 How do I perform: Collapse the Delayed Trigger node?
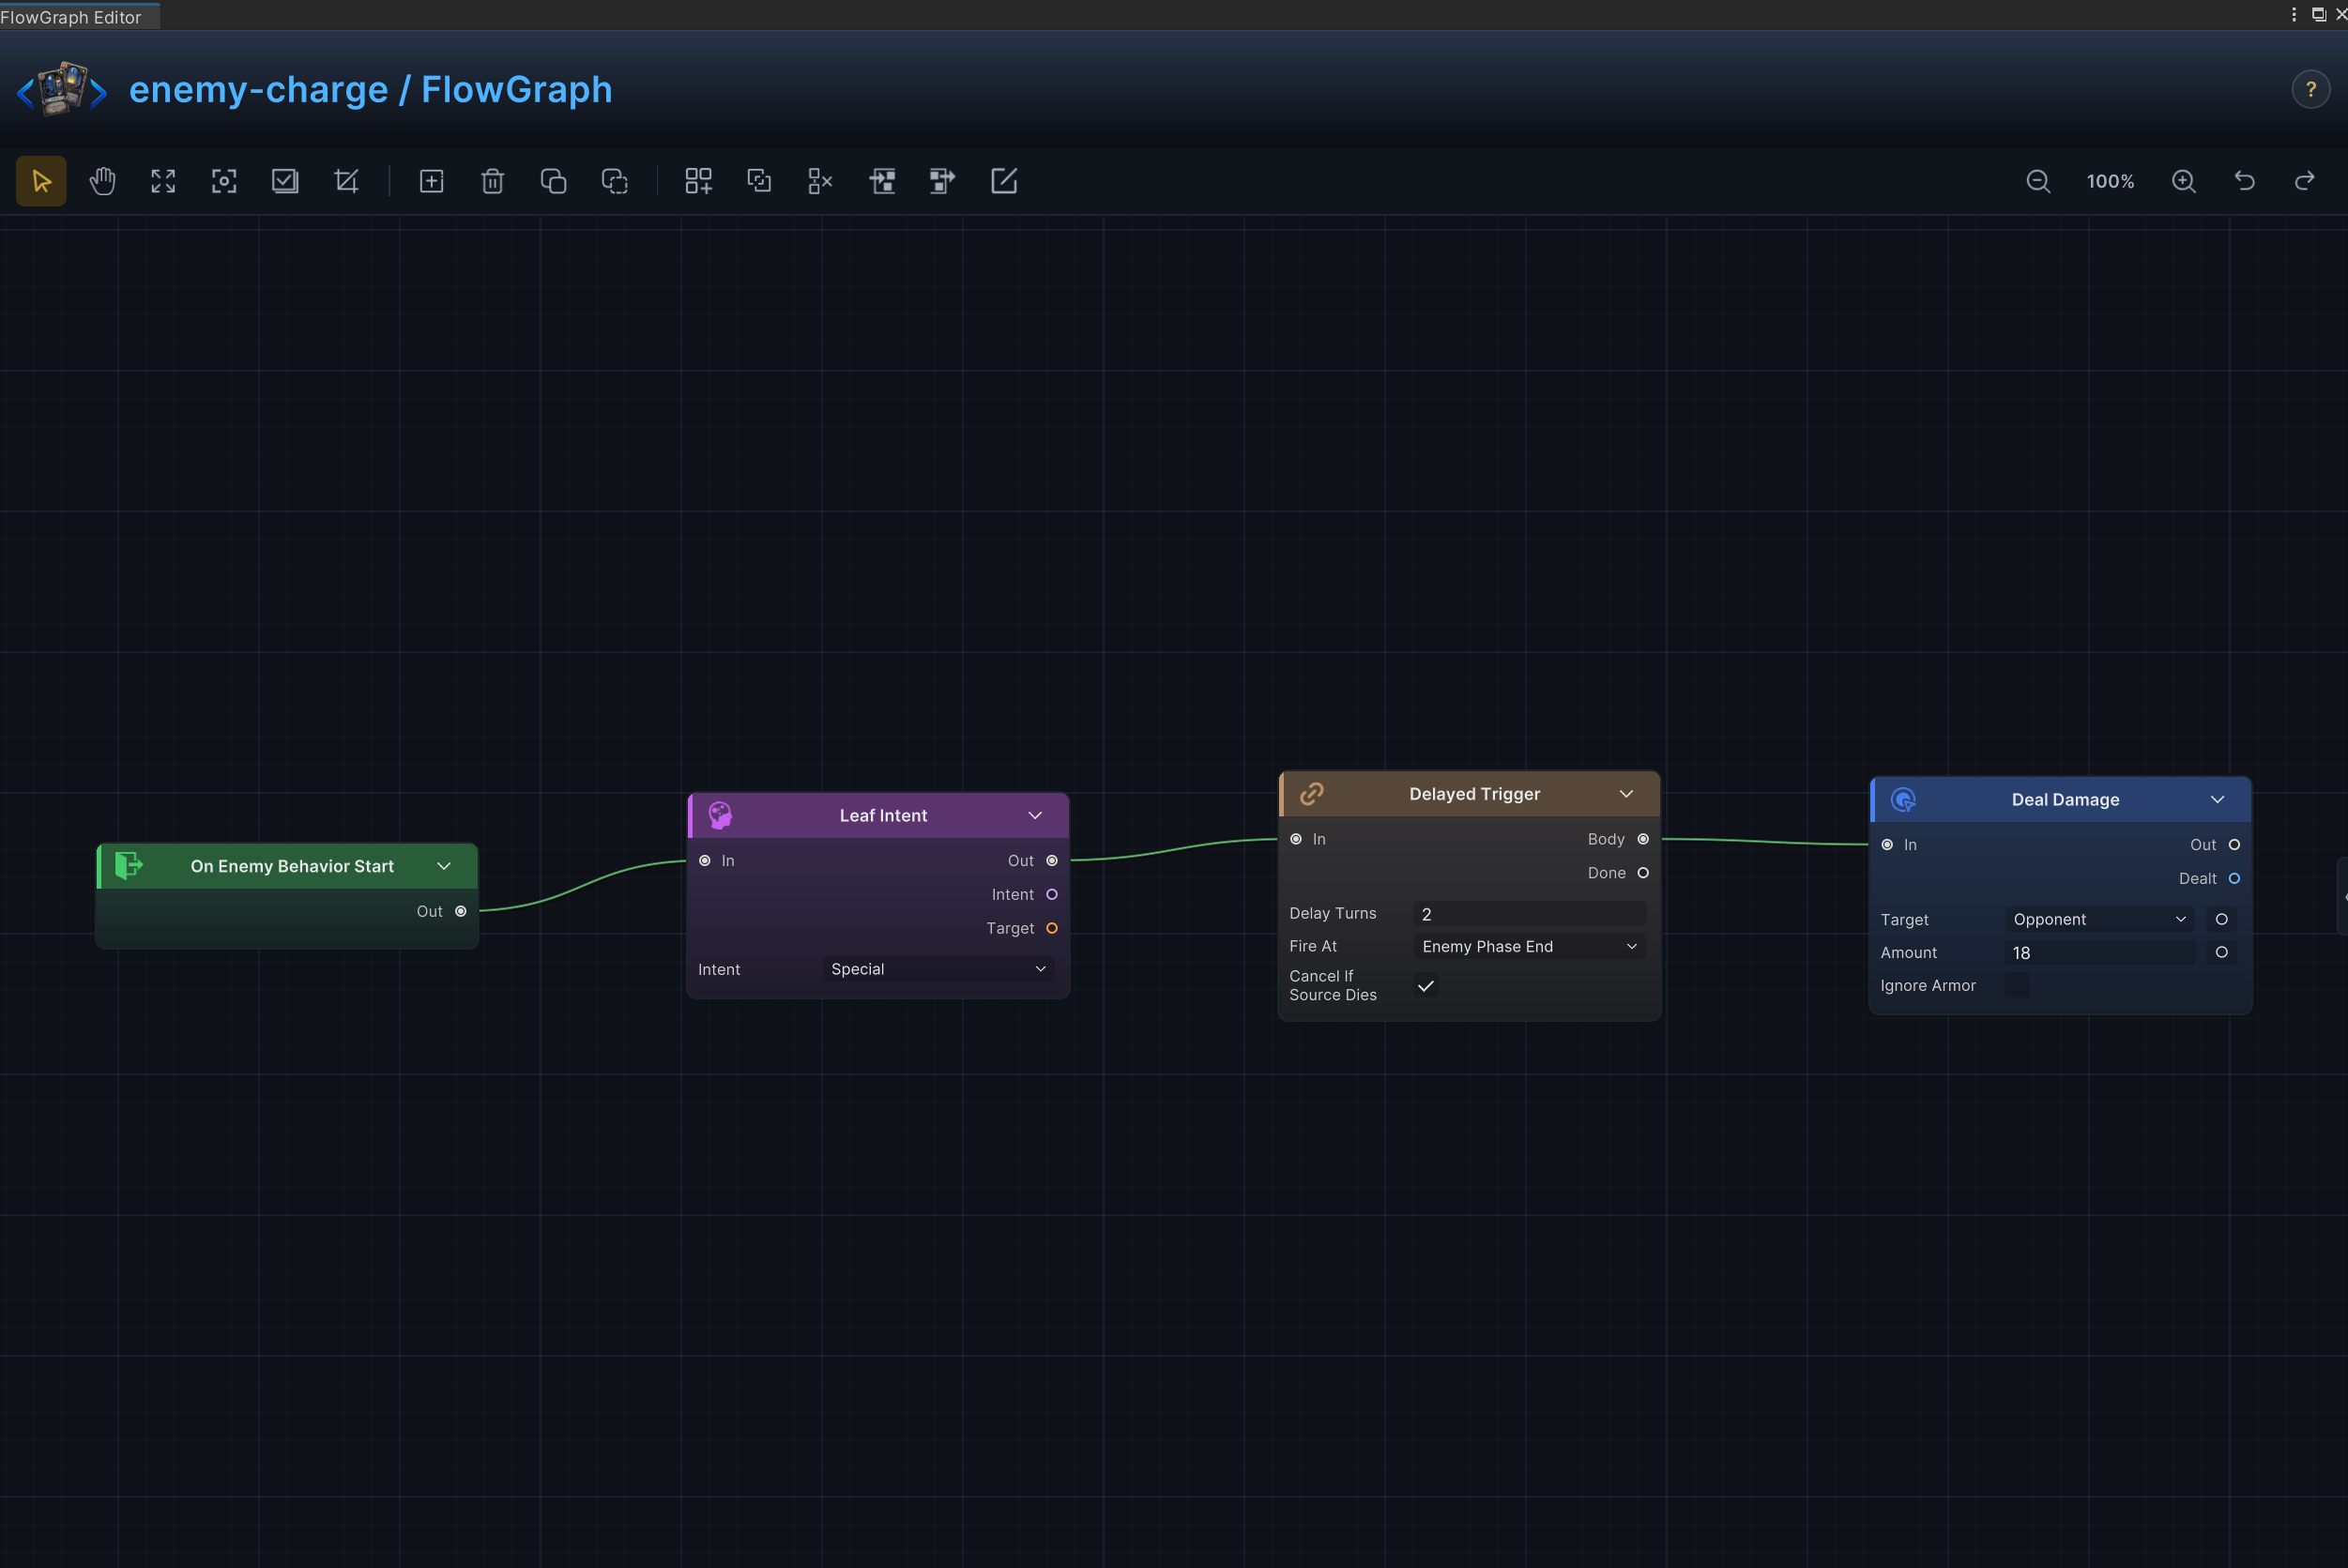(1626, 793)
